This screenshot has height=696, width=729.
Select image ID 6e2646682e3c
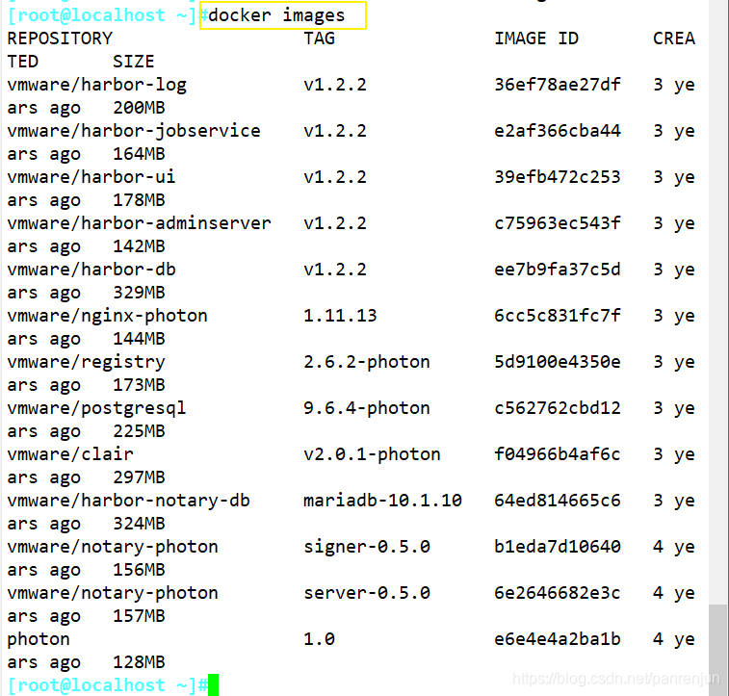[558, 593]
